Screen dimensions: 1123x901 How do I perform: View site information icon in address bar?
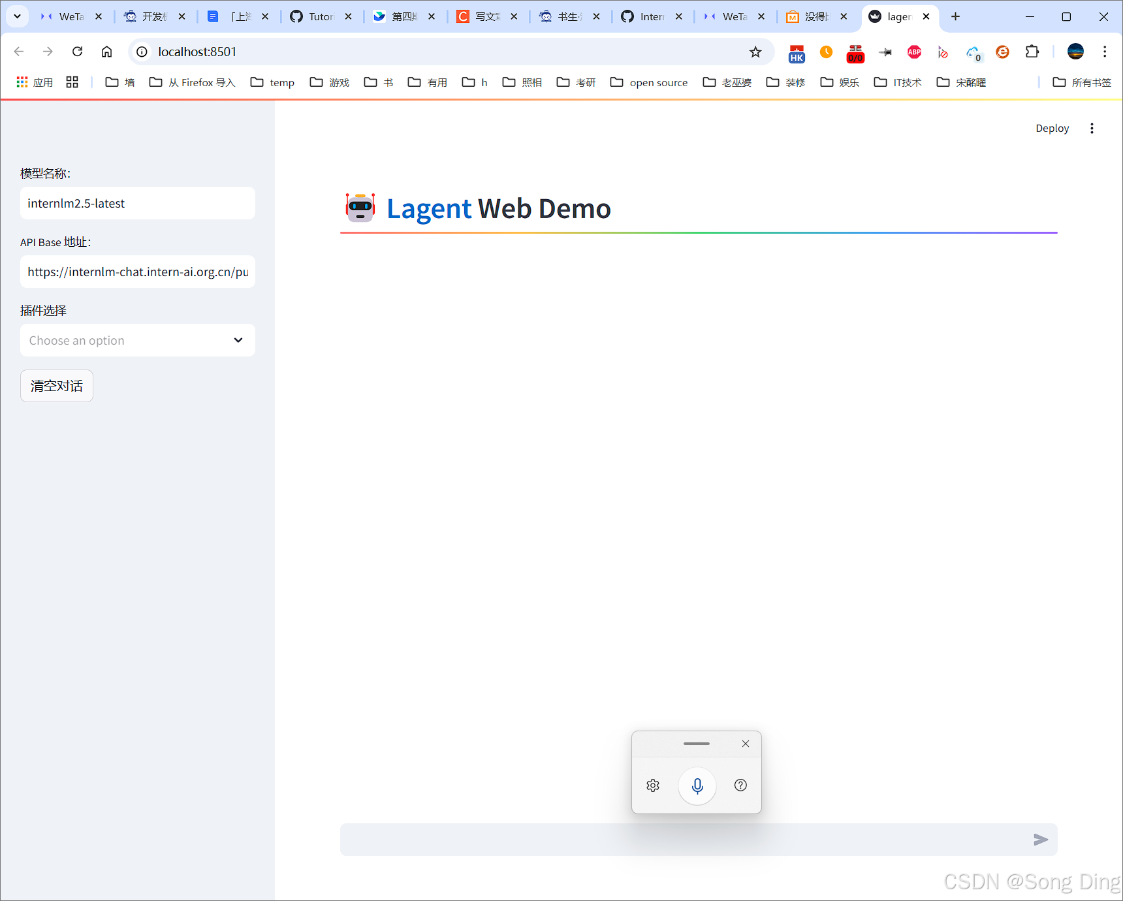pyautogui.click(x=142, y=52)
